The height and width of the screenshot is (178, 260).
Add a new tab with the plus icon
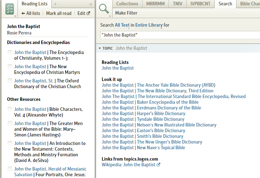(55, 4)
